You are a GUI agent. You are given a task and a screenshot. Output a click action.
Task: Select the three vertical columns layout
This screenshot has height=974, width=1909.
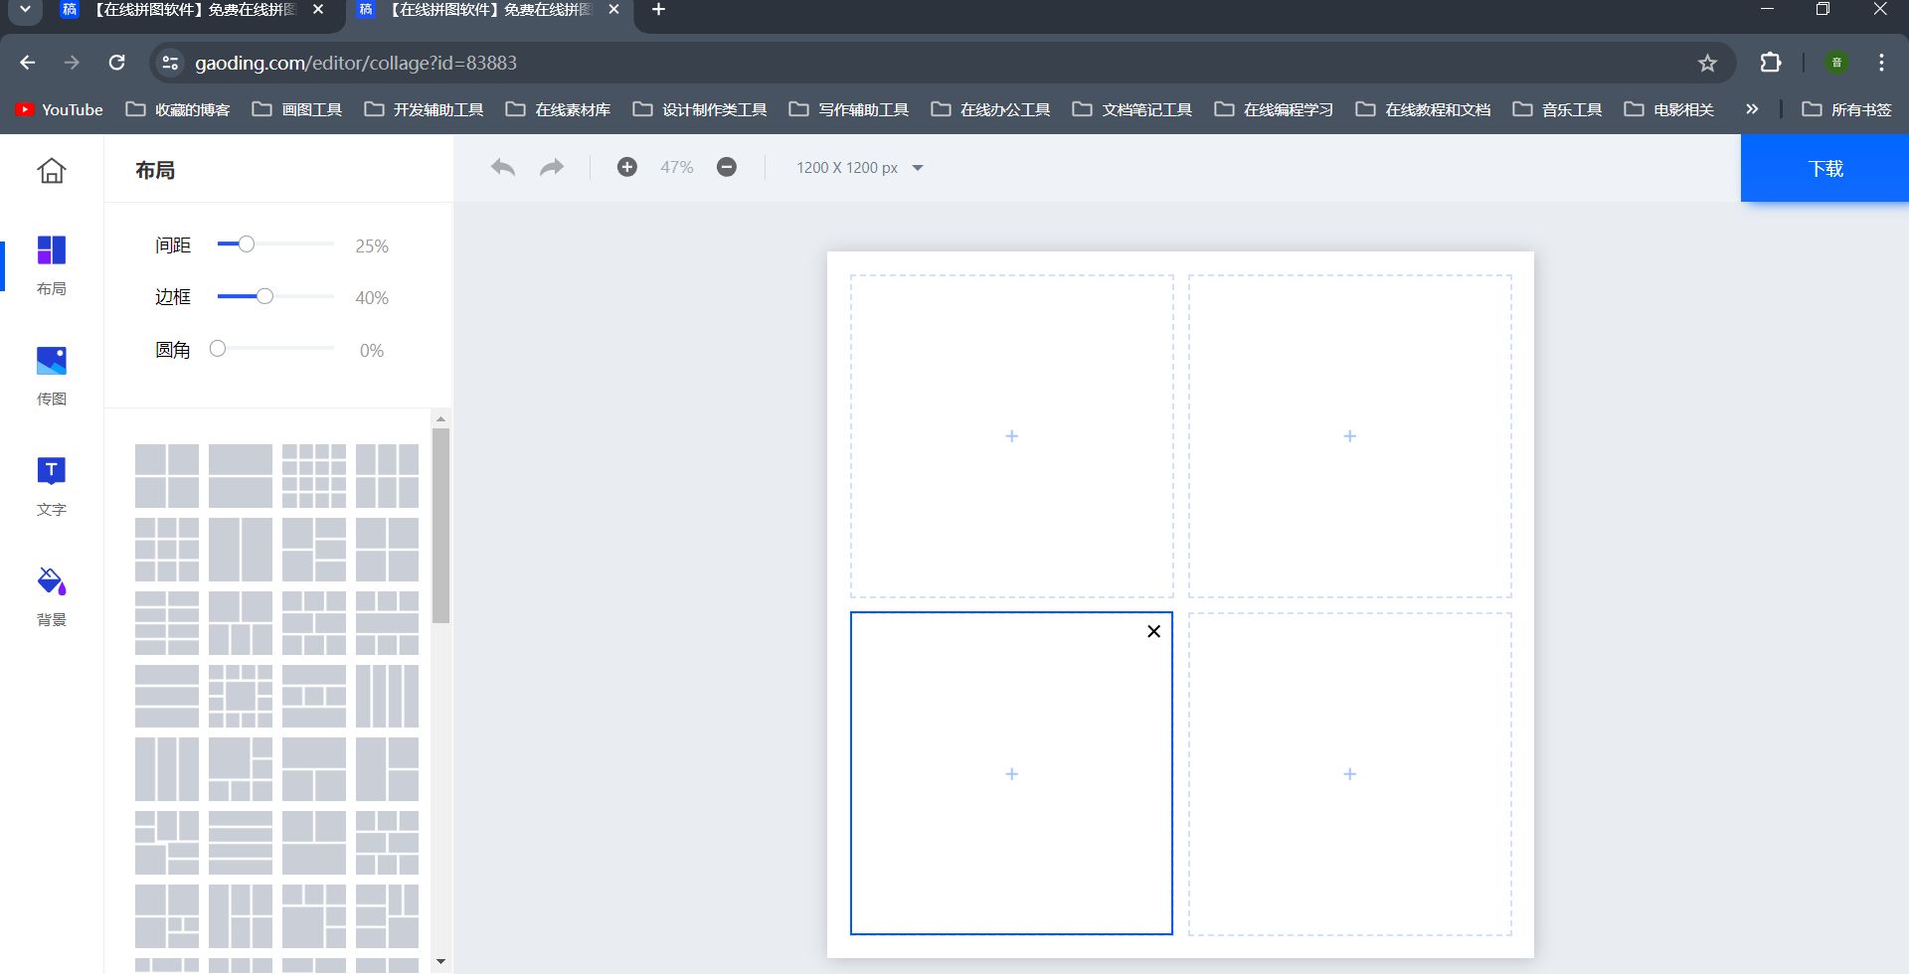[x=167, y=770]
